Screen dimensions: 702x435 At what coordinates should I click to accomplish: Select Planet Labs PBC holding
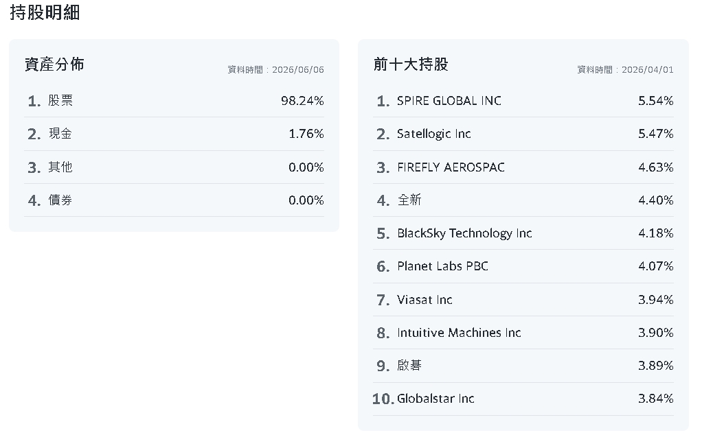pyautogui.click(x=523, y=266)
